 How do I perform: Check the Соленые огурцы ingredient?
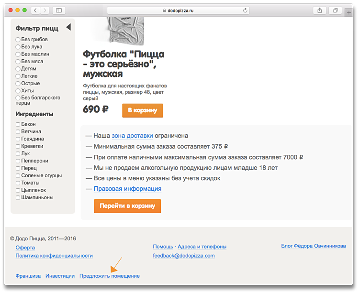click(18, 175)
